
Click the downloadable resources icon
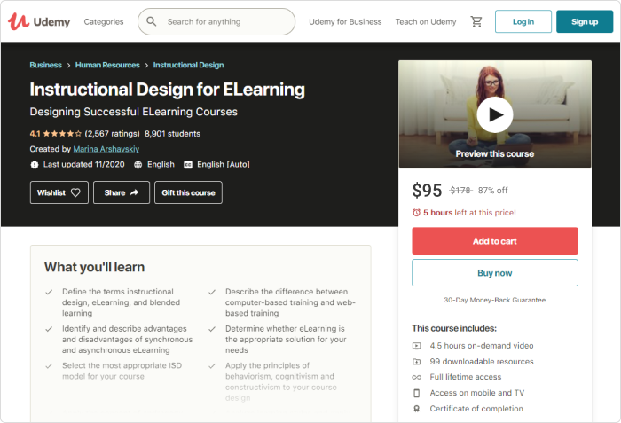pos(417,362)
